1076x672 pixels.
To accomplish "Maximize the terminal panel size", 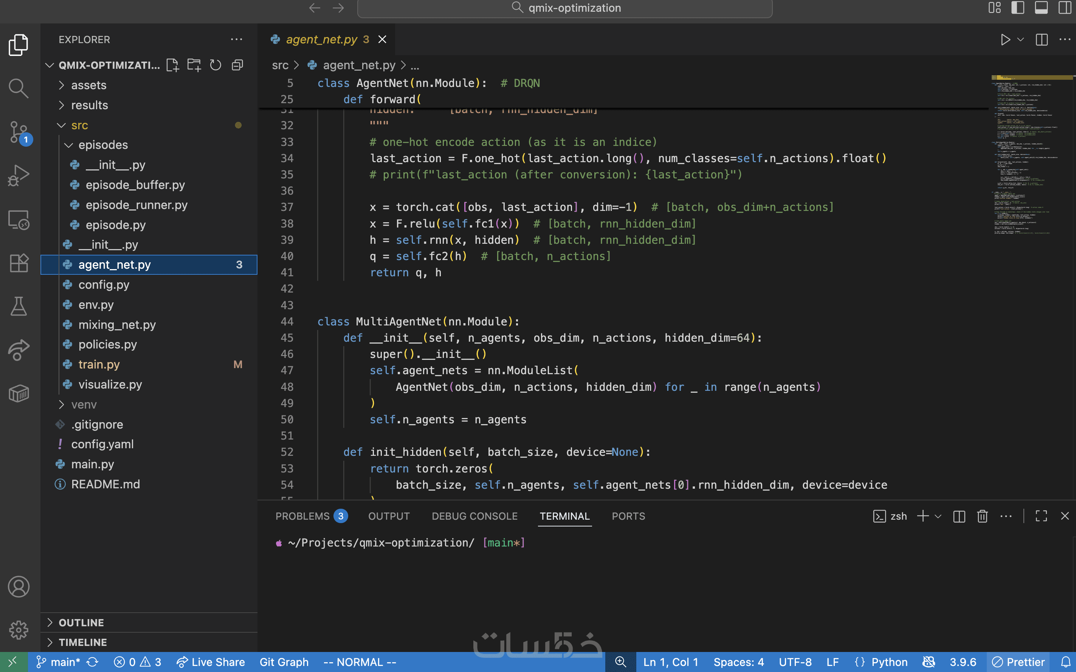I will click(1041, 516).
